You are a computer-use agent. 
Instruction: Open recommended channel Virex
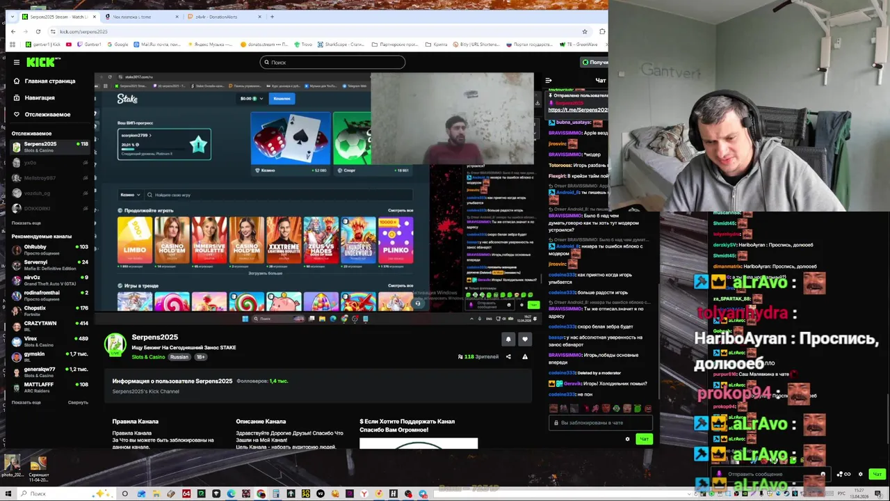[x=50, y=342]
